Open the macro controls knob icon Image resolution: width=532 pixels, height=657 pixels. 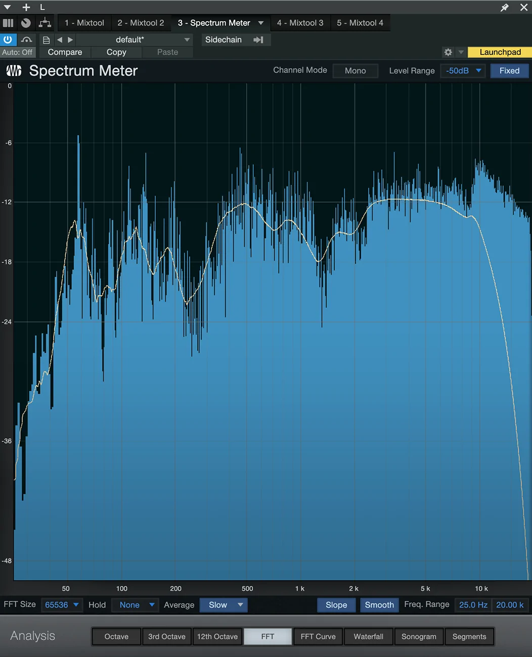click(26, 23)
